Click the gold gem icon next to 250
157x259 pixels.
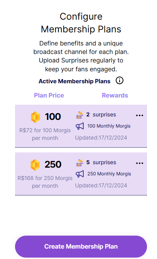[x=35, y=165]
